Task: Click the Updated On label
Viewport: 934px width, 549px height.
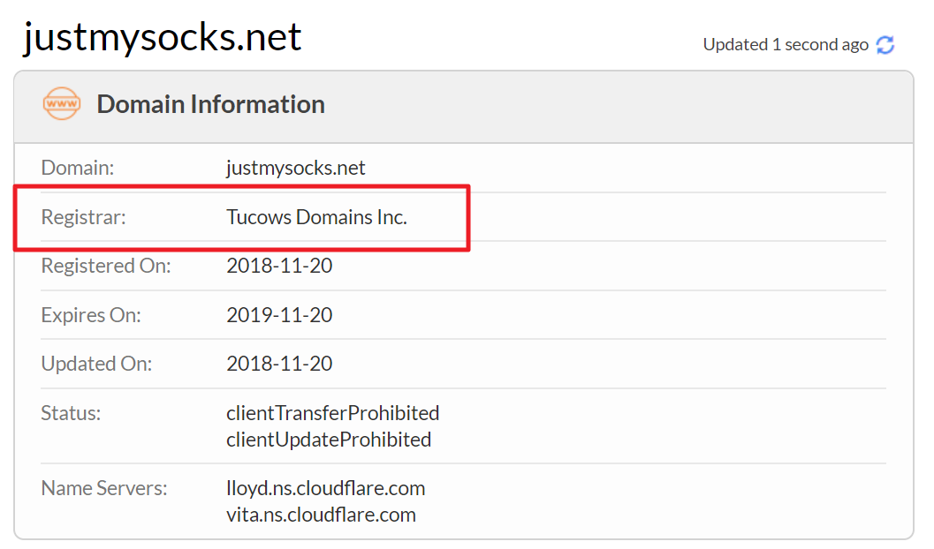Action: 96,364
